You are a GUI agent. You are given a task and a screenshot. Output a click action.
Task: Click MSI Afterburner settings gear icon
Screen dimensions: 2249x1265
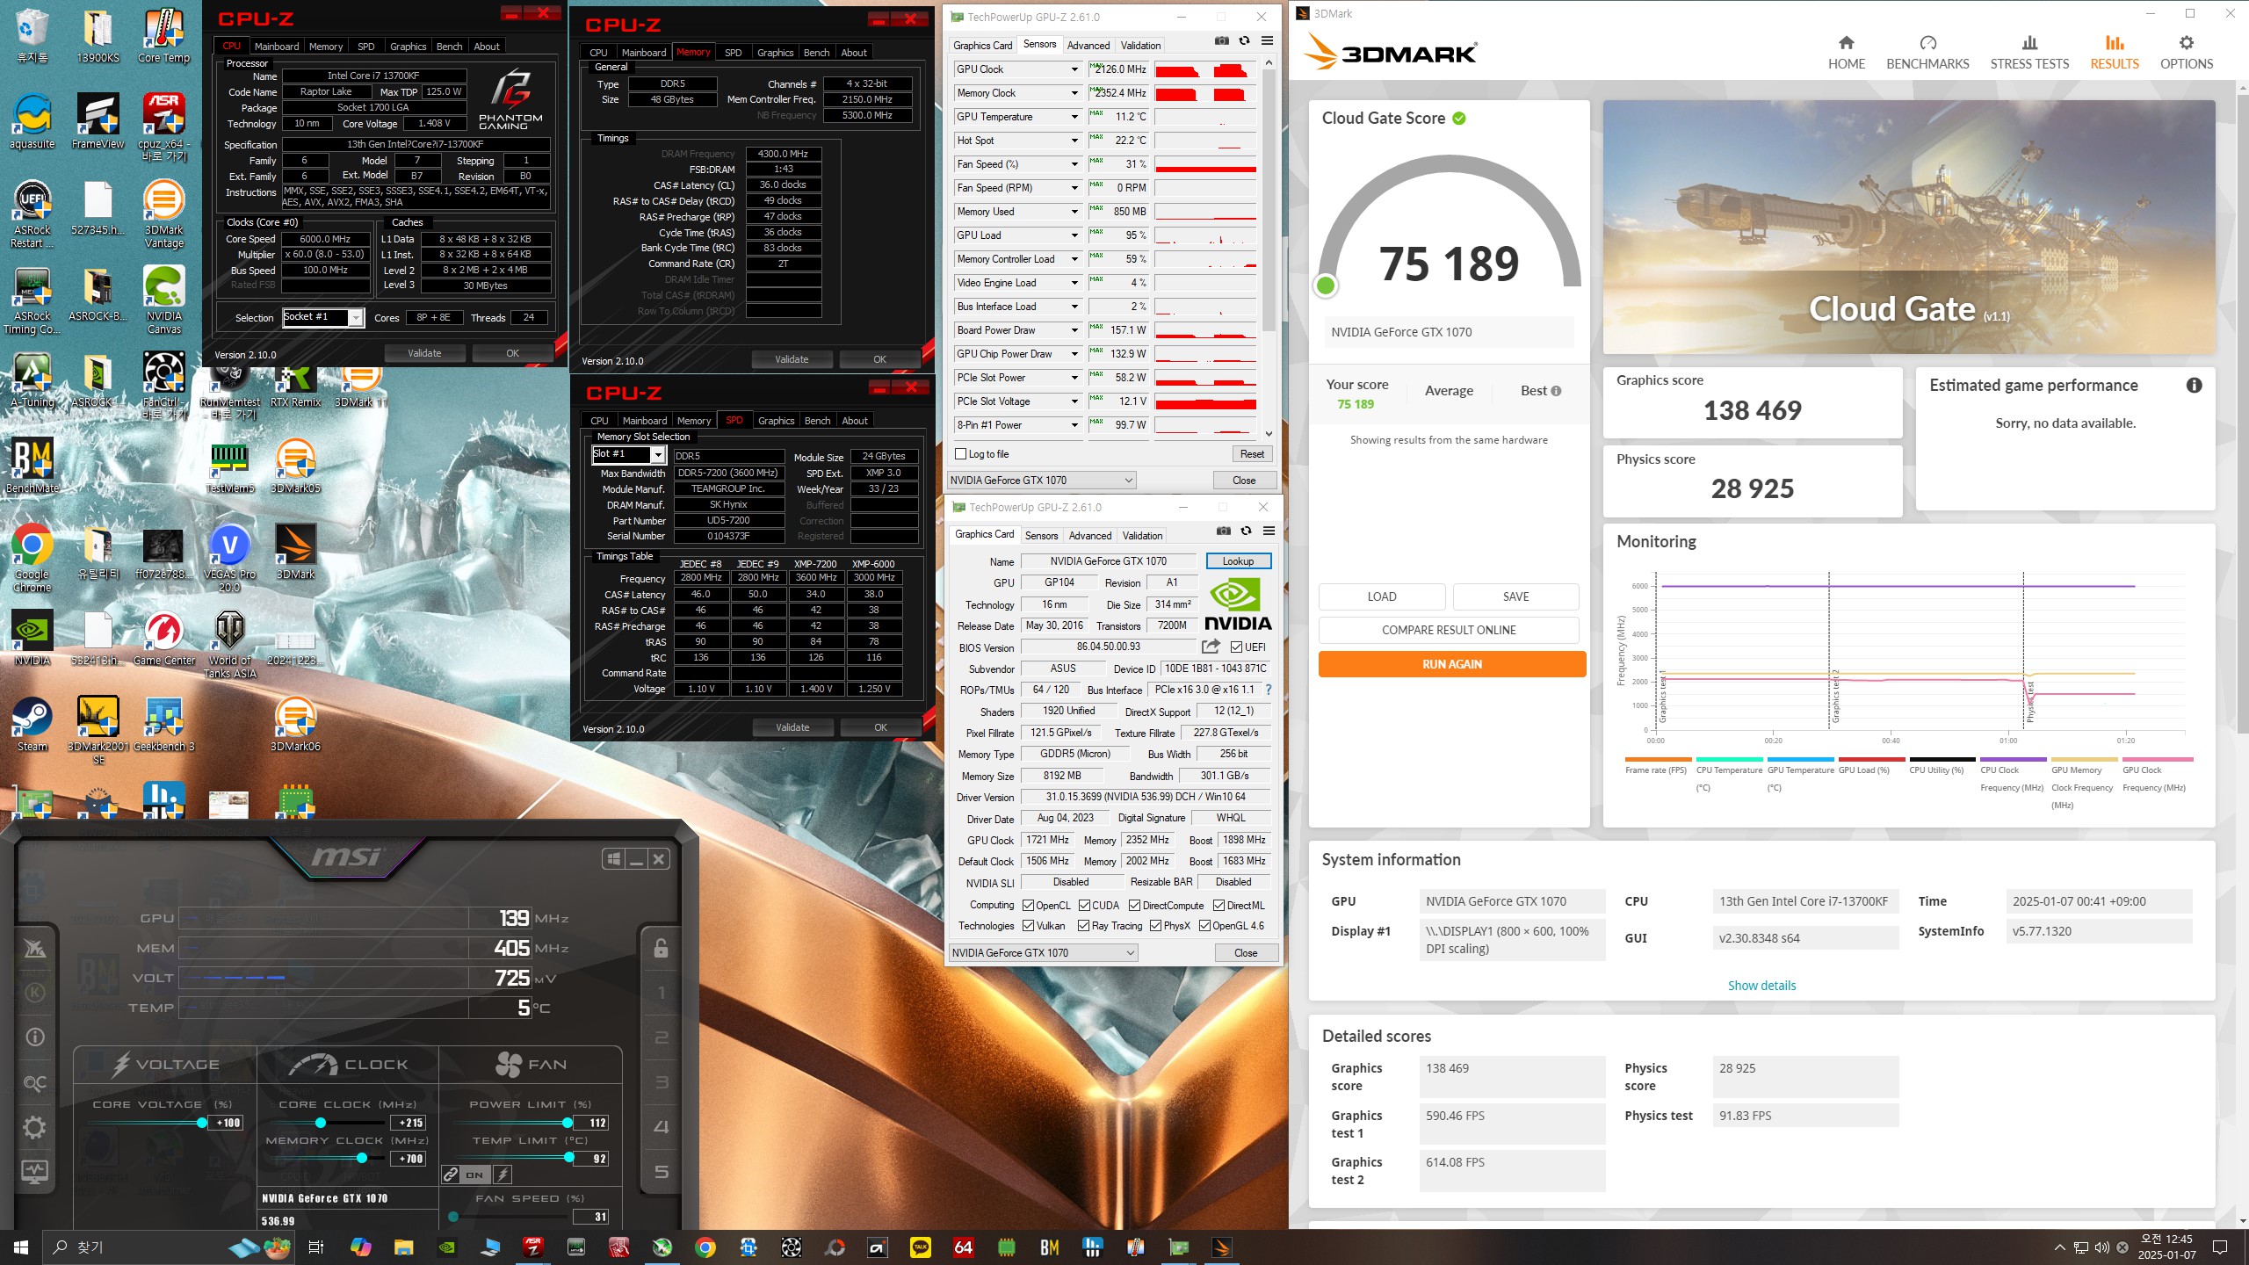coord(34,1127)
